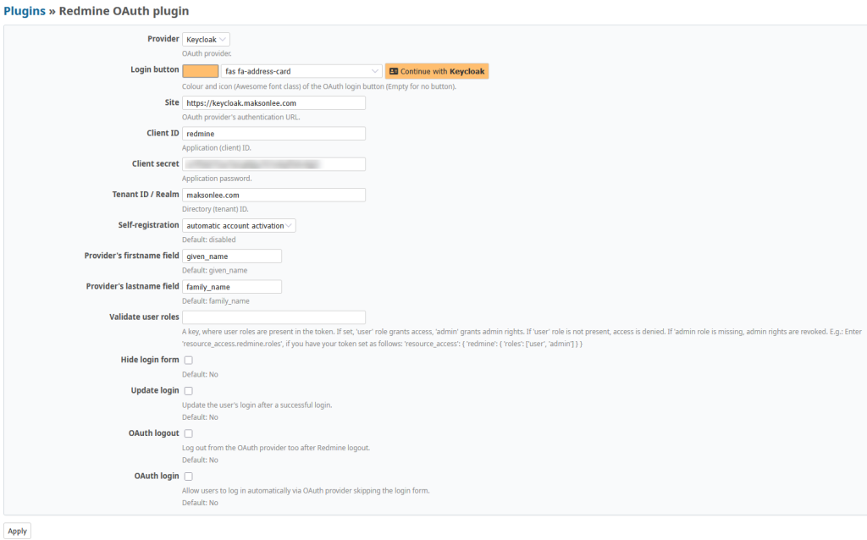Click the OAuth login label

click(x=157, y=476)
